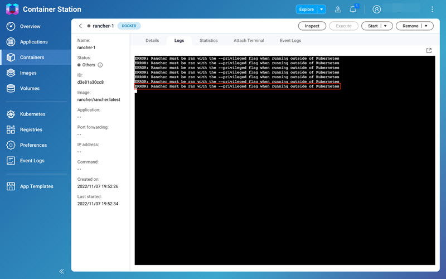The width and height of the screenshot is (446, 279).
Task: Show the status info icon next to Others
Action: pyautogui.click(x=100, y=65)
